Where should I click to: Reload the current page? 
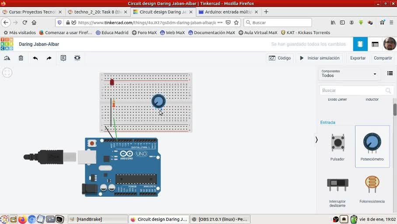[24, 22]
